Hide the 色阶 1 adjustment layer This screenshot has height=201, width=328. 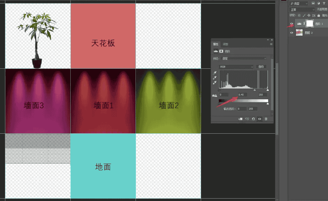292,24
